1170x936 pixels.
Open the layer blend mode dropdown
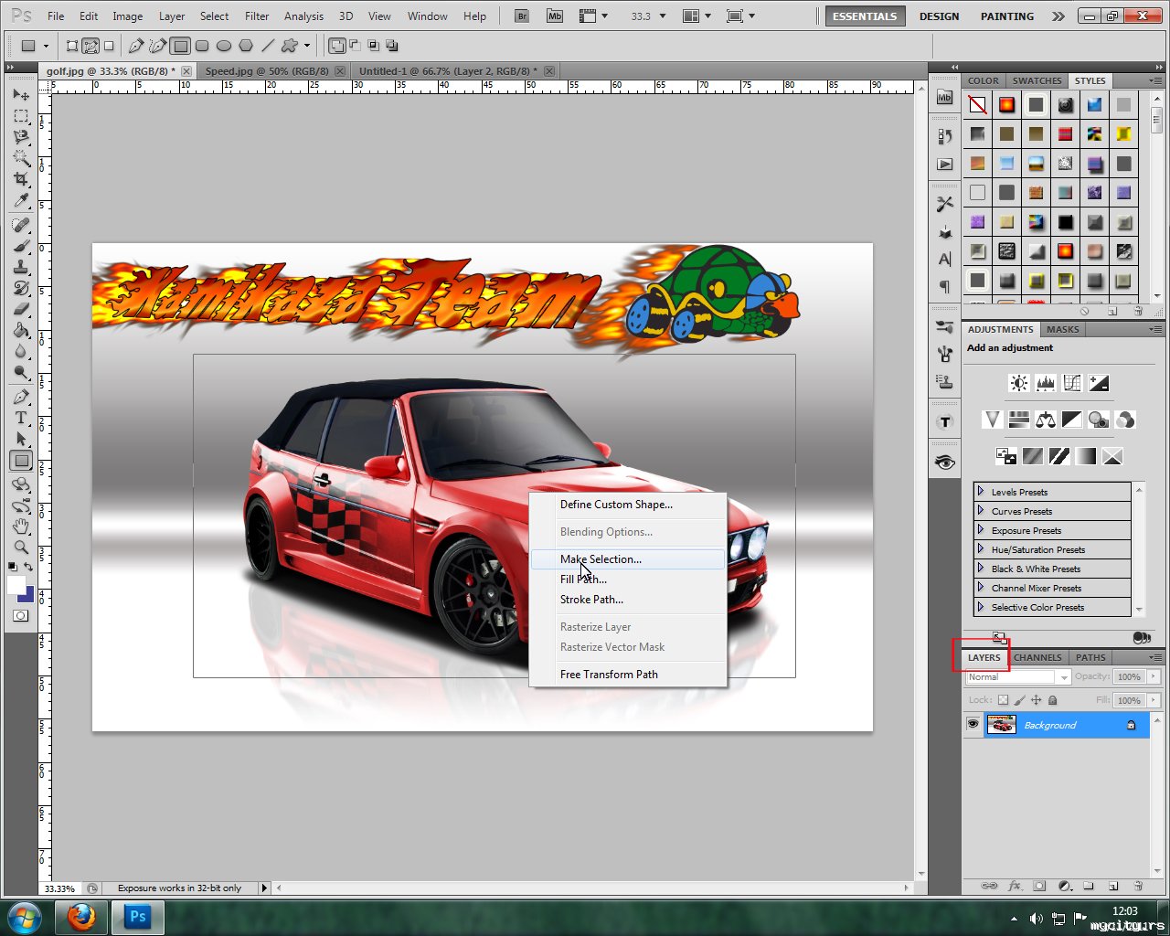[1017, 677]
